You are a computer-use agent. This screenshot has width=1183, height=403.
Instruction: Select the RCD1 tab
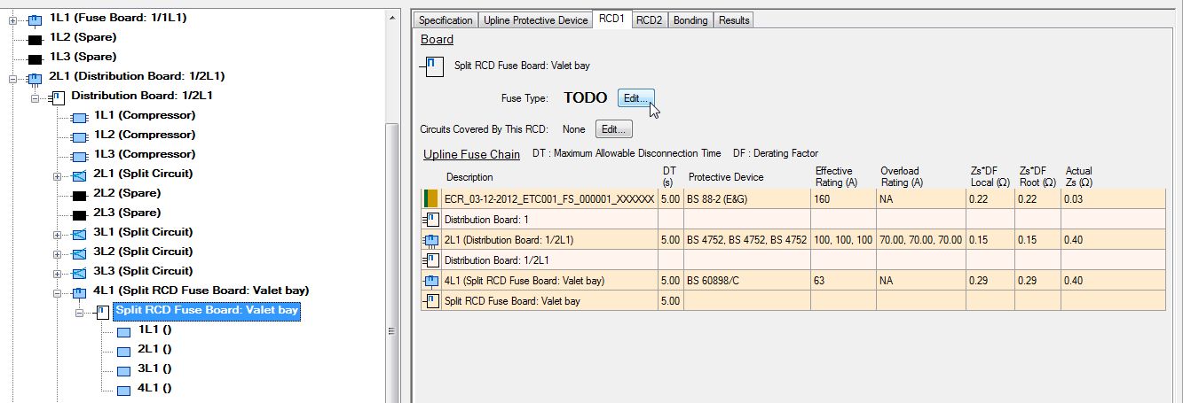(x=611, y=19)
